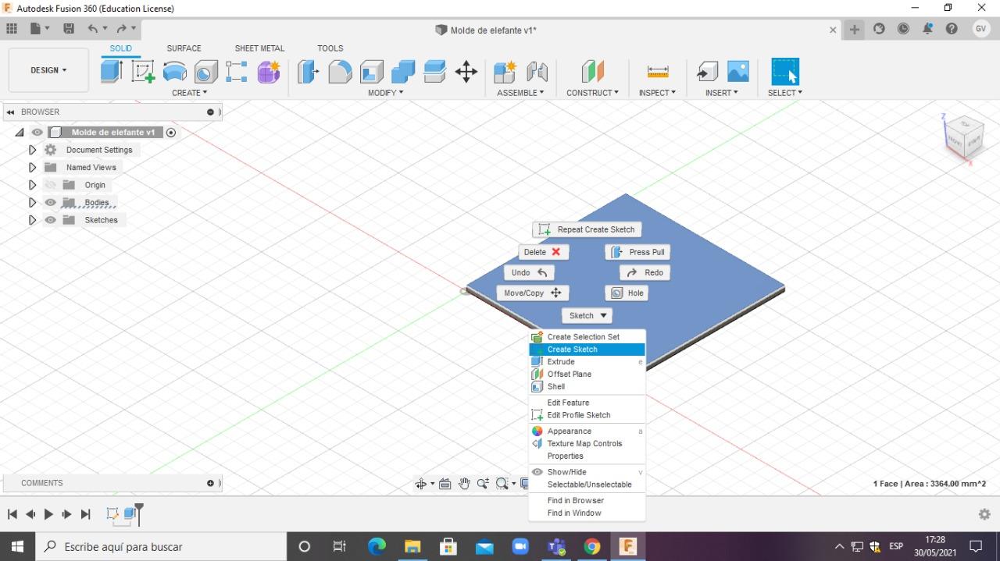
Task: Open the CONSTRUCT dropdown menu
Action: [x=592, y=93]
